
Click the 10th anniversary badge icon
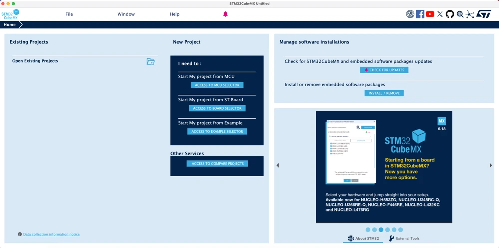(410, 14)
